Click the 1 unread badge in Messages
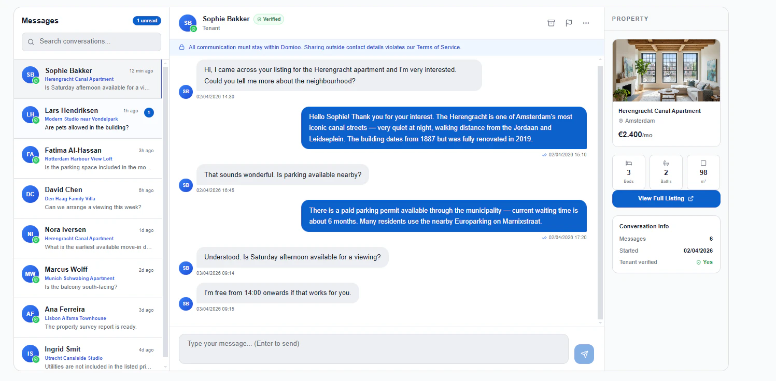 click(147, 21)
